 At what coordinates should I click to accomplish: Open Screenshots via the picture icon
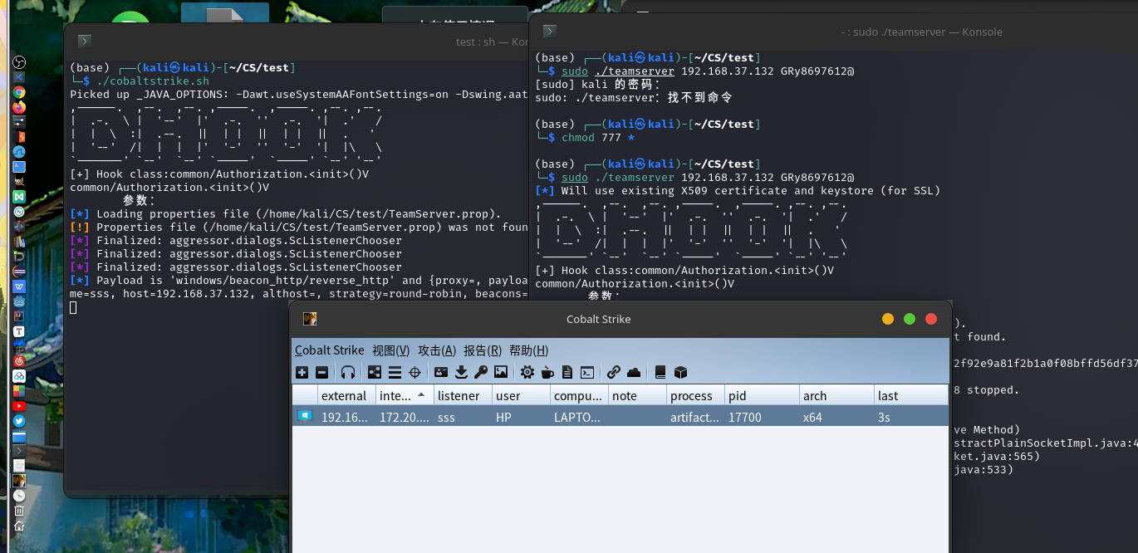(501, 372)
